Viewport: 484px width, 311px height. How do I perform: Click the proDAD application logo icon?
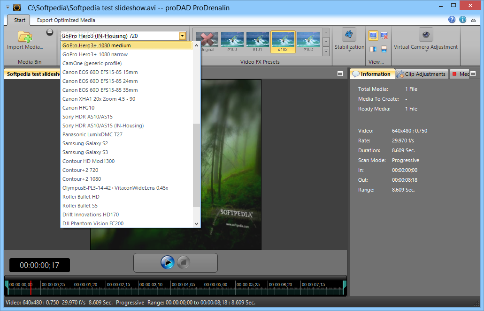pyautogui.click(x=17, y=7)
